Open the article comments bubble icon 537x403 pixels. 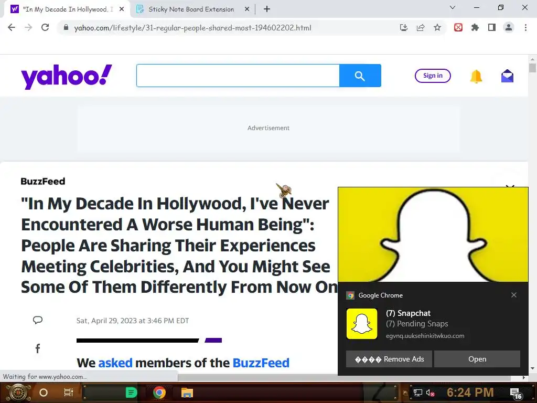pyautogui.click(x=38, y=320)
